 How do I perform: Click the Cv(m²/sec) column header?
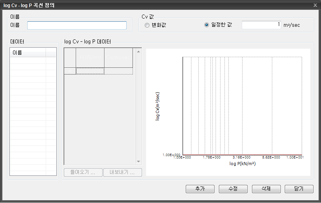tap(118, 58)
